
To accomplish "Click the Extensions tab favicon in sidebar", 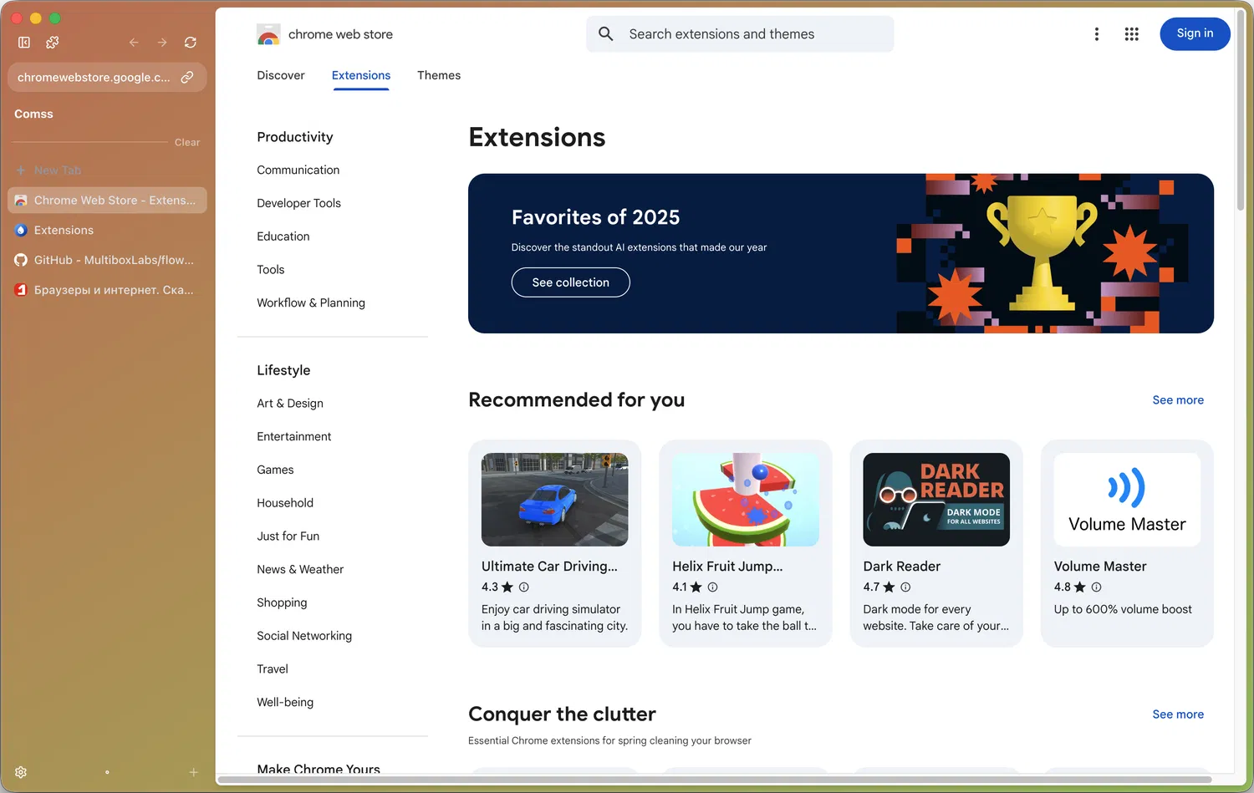I will point(21,230).
